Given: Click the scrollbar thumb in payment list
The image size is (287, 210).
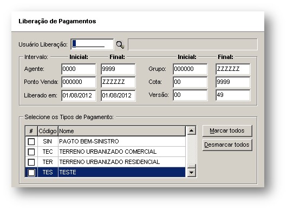Looking at the screenshot, I should coord(192,166).
